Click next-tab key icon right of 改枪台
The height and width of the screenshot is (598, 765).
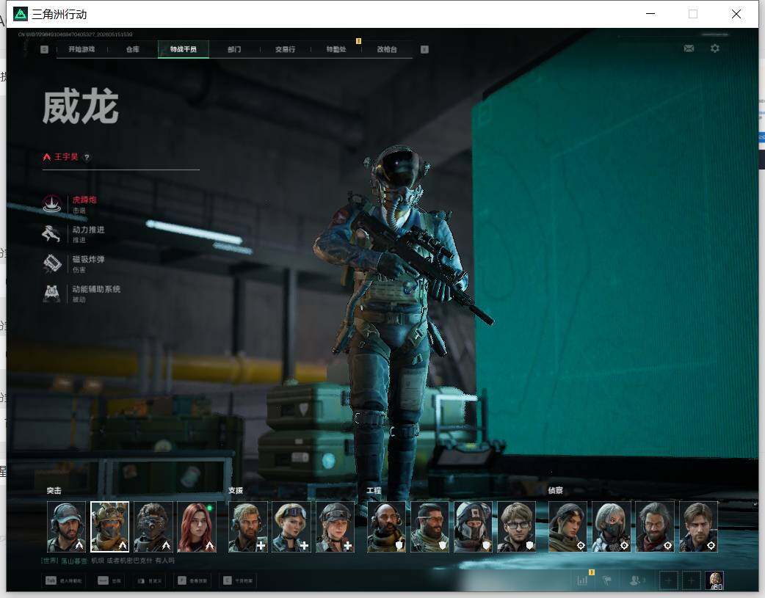tap(424, 49)
